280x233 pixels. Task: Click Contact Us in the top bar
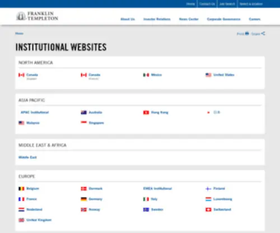pyautogui.click(x=207, y=4)
